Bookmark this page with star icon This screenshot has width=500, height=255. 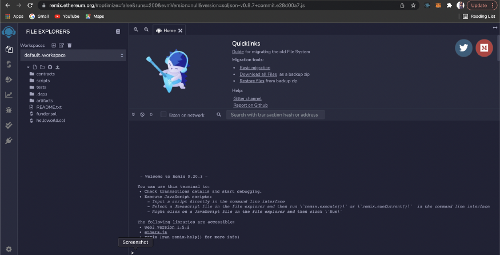(x=413, y=5)
